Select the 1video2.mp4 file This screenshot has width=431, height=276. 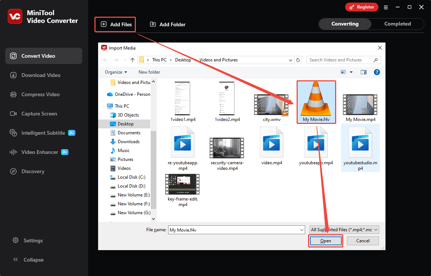pos(227,102)
